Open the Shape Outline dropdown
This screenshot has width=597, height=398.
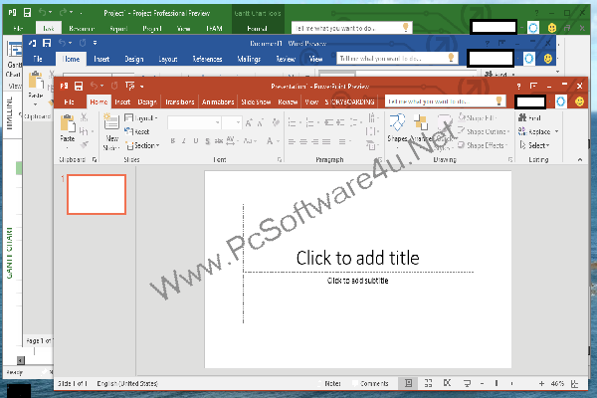(x=484, y=131)
